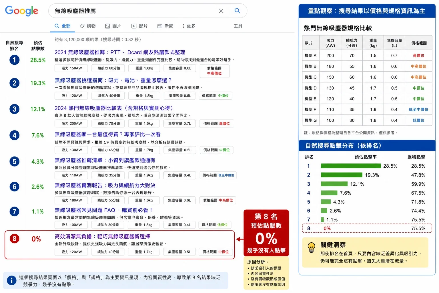Click the rank 1 blue circle badge

coord(15,60)
